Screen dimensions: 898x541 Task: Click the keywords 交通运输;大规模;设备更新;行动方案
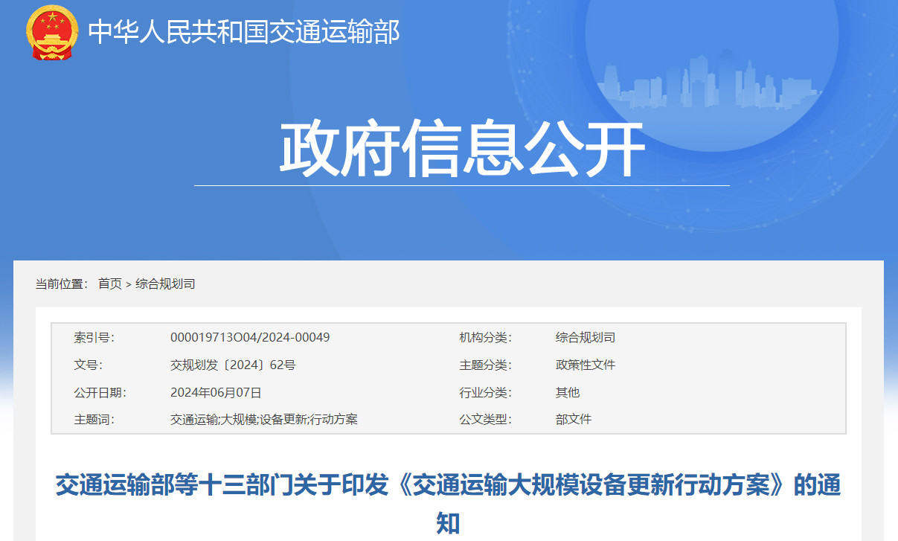click(264, 419)
